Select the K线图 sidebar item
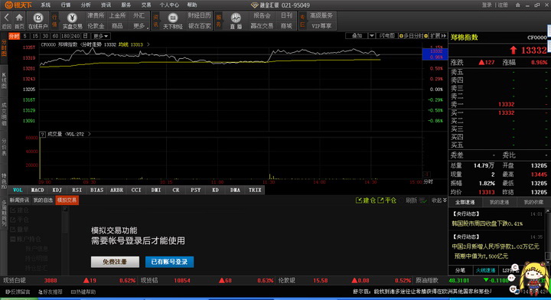This screenshot has height=300, width=551. (x=4, y=80)
